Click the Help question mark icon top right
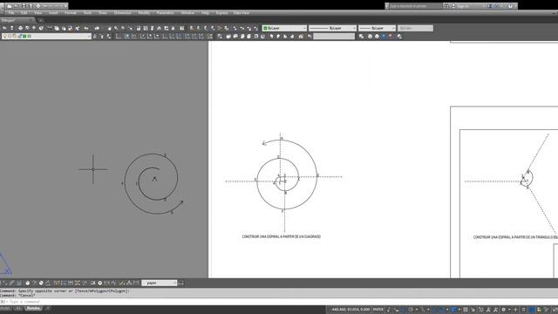 tap(510, 6)
